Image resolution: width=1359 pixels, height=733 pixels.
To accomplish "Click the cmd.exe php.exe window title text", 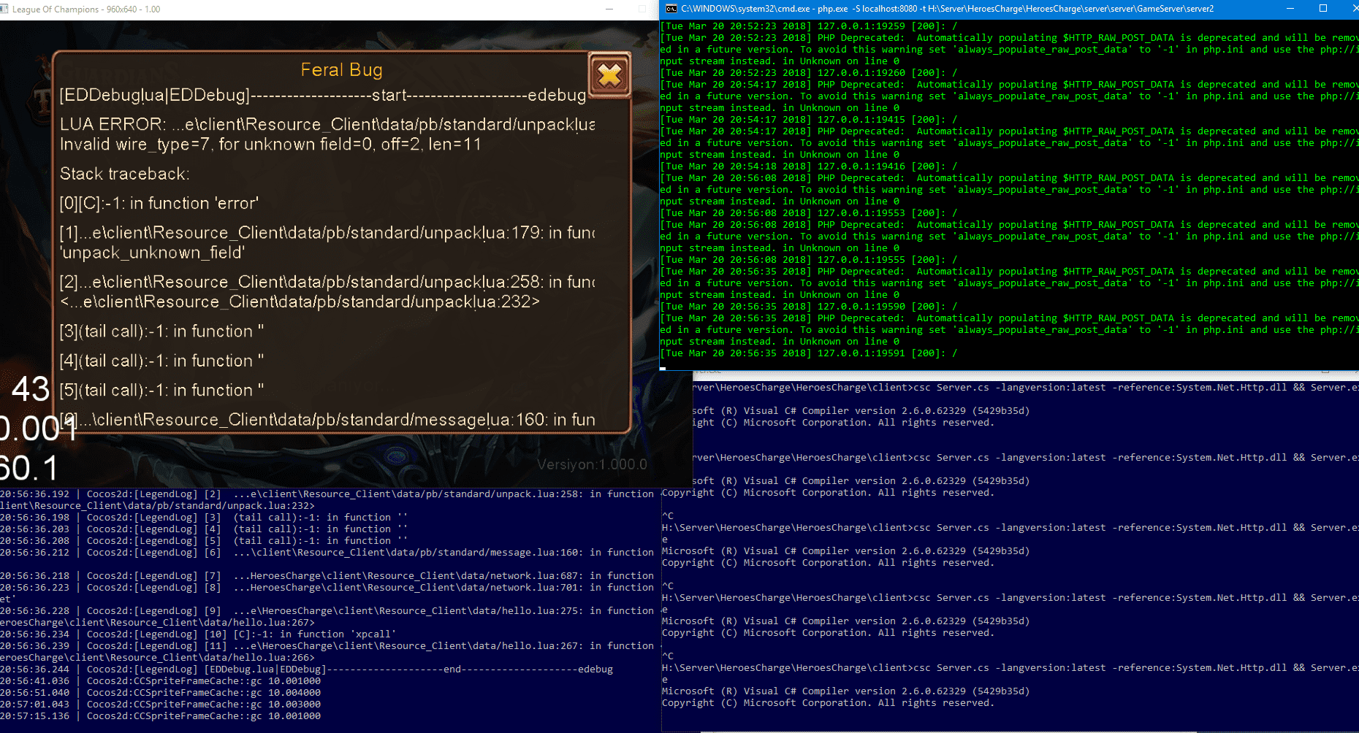I will click(x=948, y=9).
